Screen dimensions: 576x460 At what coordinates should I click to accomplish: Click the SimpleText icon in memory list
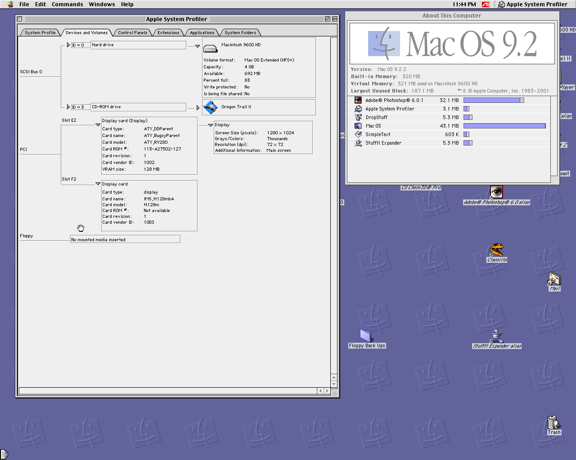358,134
